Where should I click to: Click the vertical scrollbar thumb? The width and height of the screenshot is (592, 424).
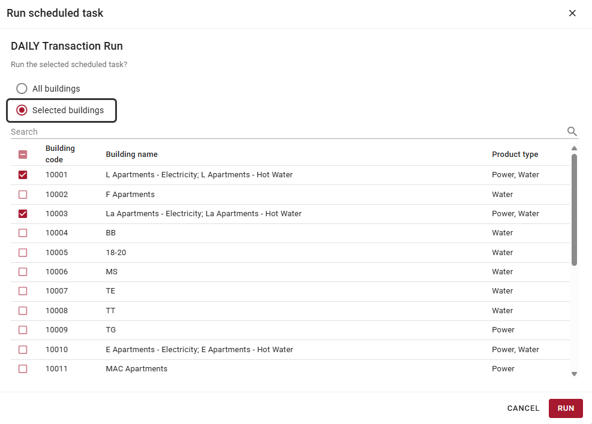574,210
